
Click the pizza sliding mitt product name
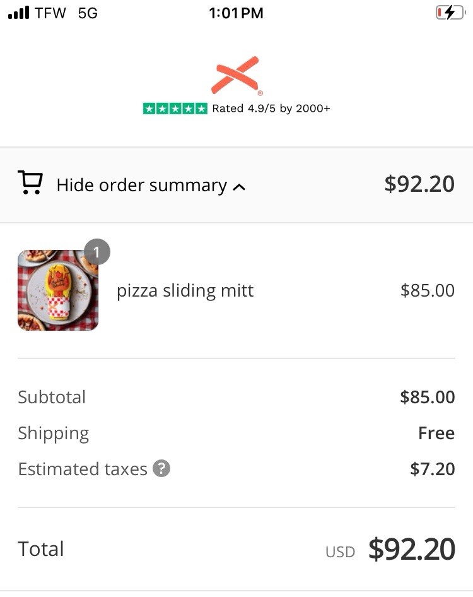pyautogui.click(x=185, y=290)
